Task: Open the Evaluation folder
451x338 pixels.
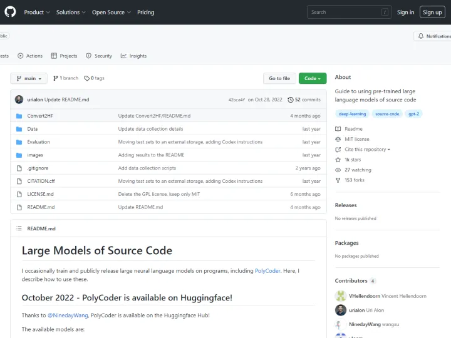Action: 39,142
